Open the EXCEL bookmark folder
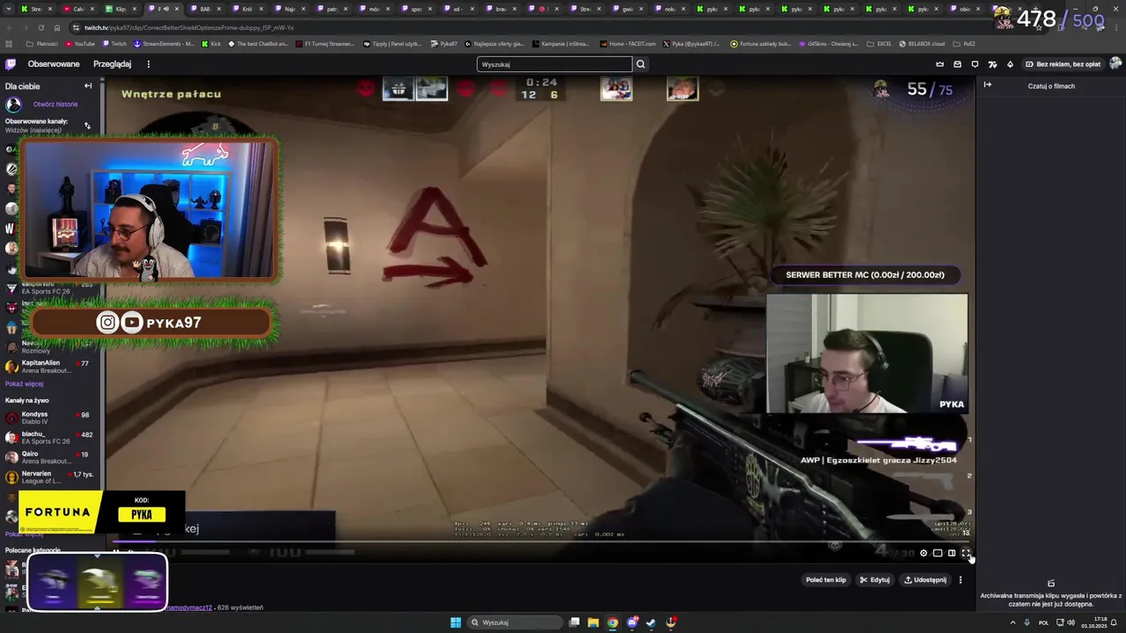 tap(879, 44)
